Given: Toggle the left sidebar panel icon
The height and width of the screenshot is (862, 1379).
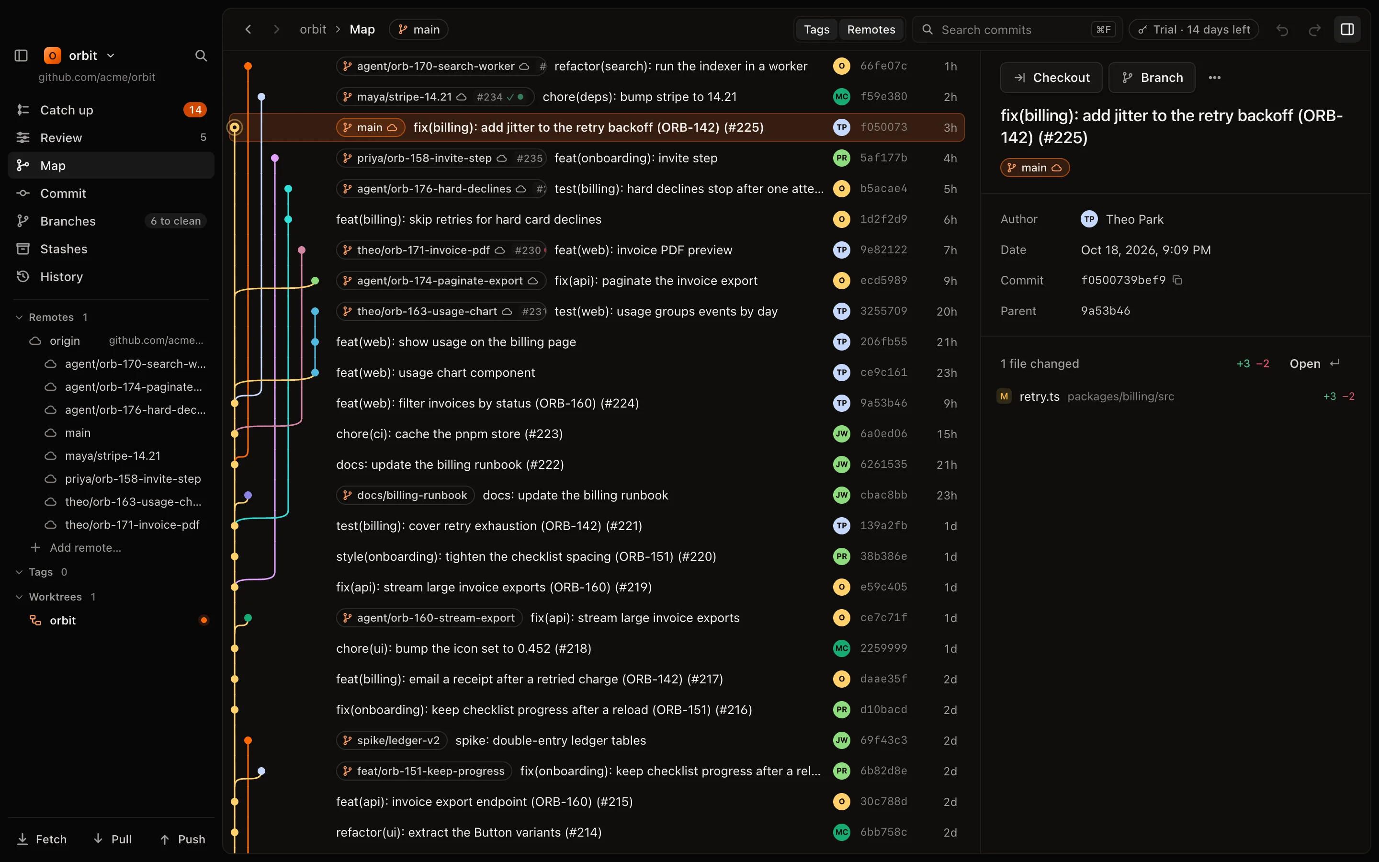Looking at the screenshot, I should pyautogui.click(x=21, y=55).
